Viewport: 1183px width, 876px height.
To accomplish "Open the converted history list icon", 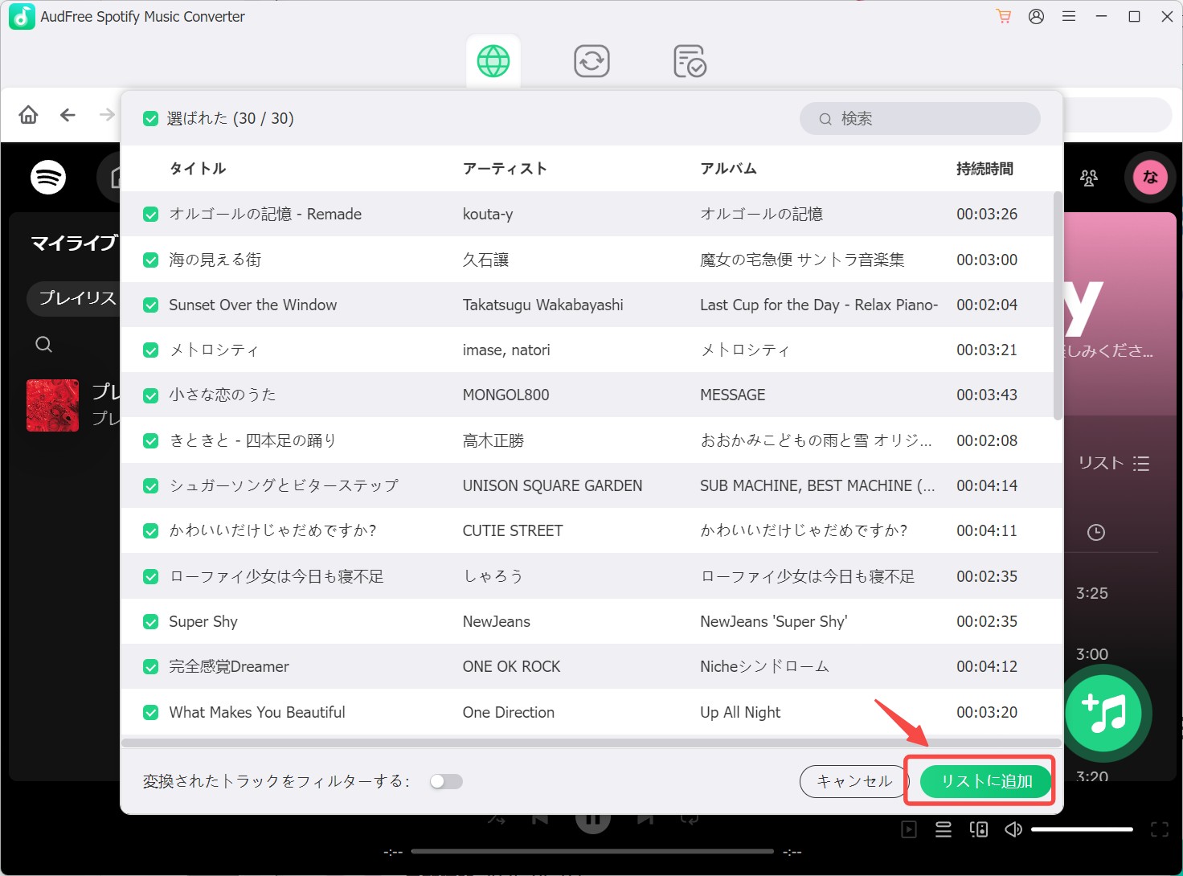I will point(690,61).
